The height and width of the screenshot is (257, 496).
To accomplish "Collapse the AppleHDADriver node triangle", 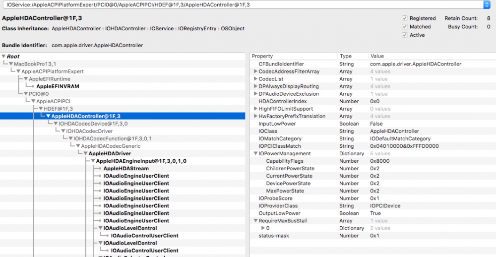I will (86, 153).
